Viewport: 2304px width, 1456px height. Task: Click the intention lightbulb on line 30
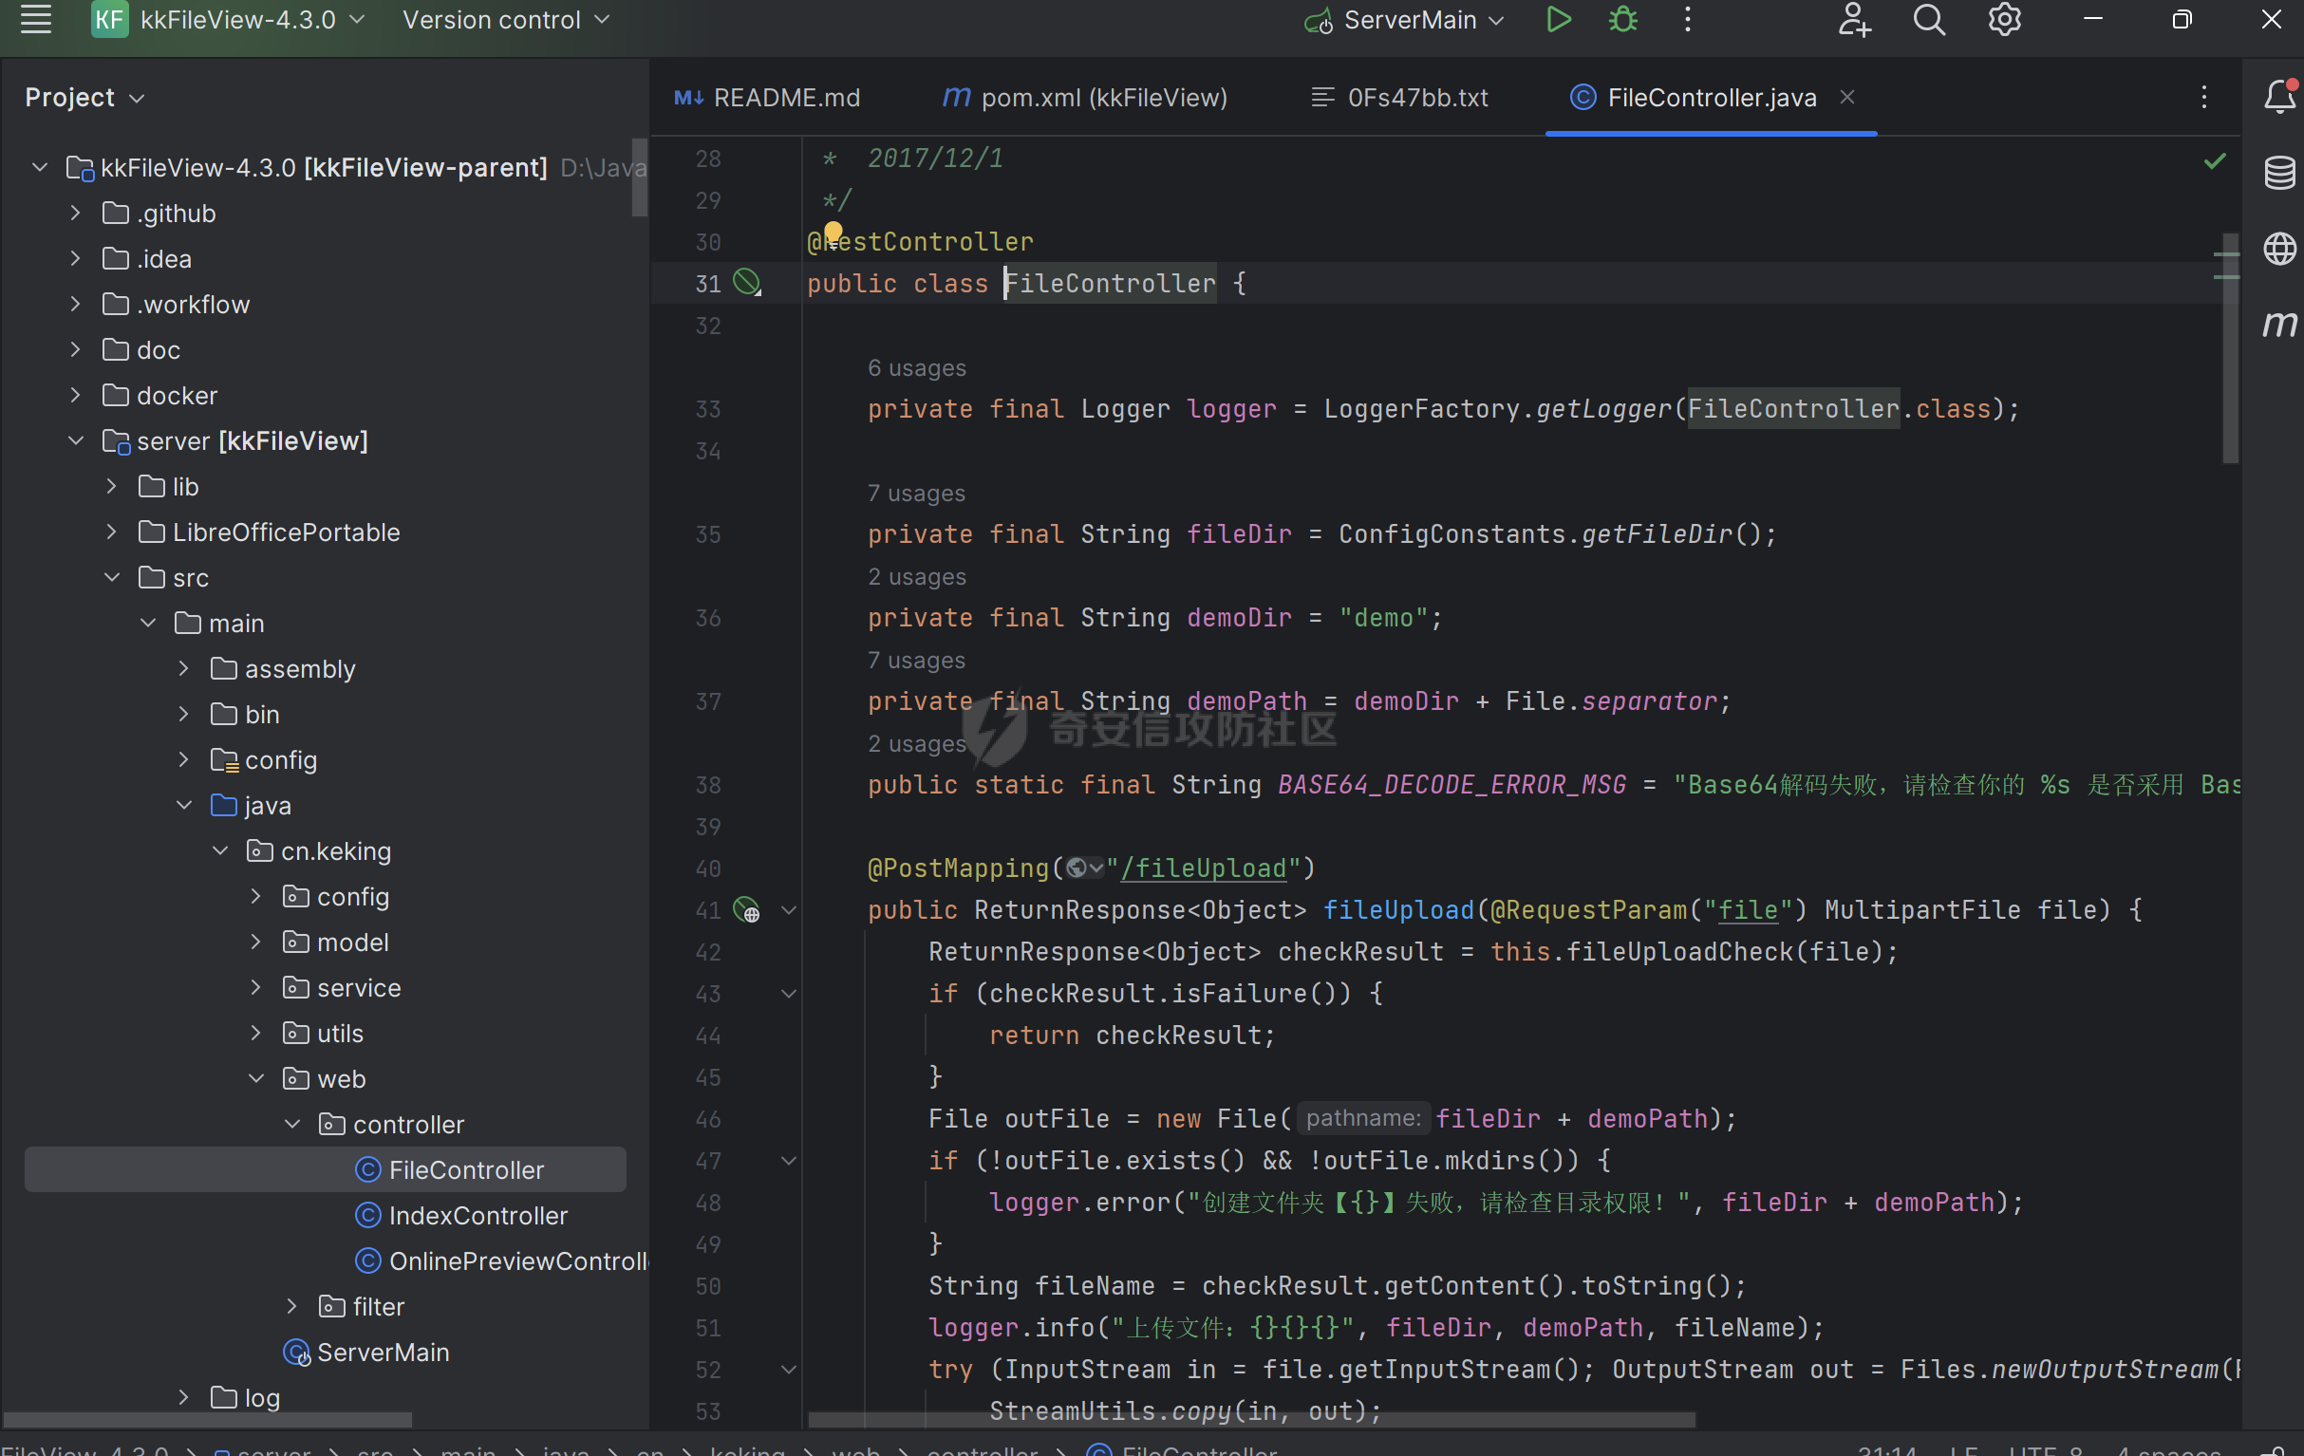(834, 233)
